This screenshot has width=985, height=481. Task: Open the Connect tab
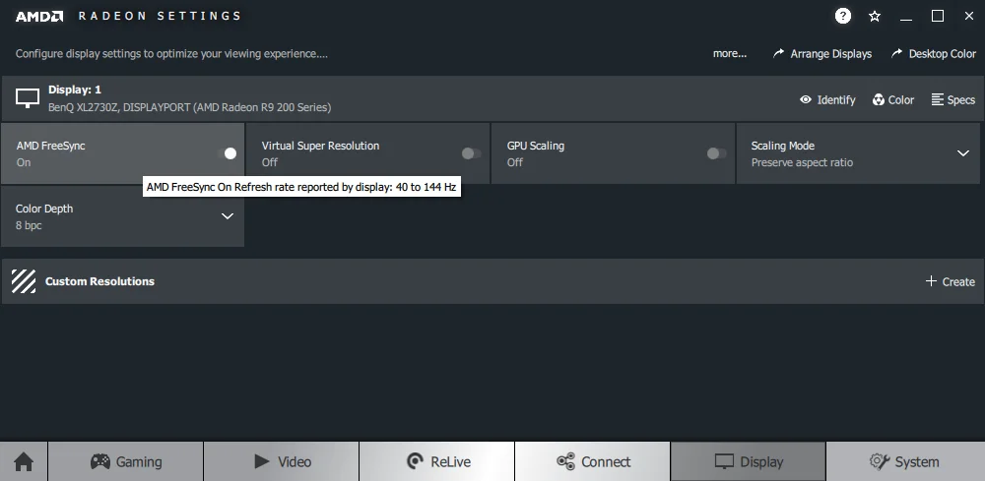point(592,462)
